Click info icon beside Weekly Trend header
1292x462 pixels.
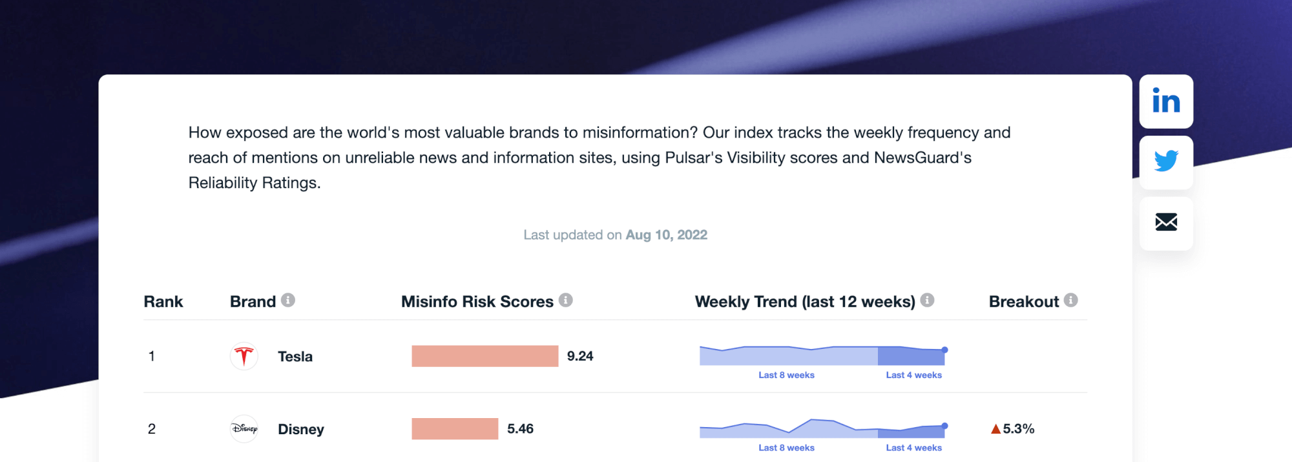point(927,300)
